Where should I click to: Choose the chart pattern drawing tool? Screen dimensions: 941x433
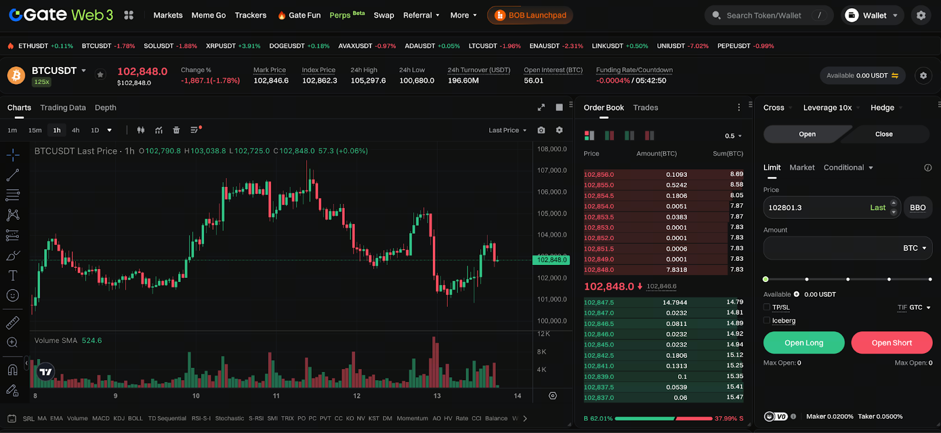click(13, 215)
